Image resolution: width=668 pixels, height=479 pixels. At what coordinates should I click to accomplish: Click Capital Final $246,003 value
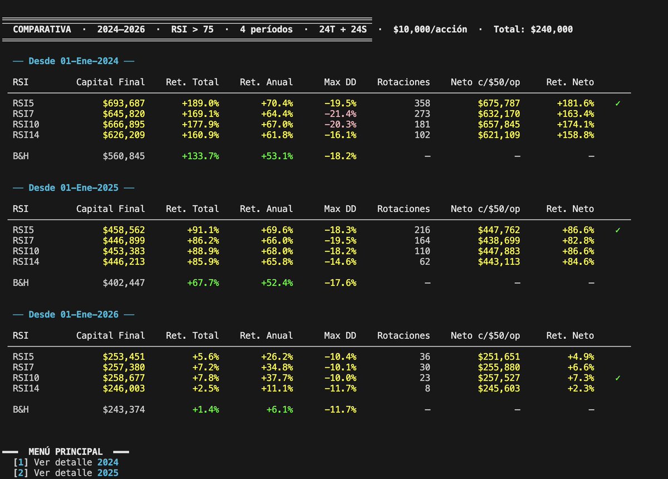point(124,388)
